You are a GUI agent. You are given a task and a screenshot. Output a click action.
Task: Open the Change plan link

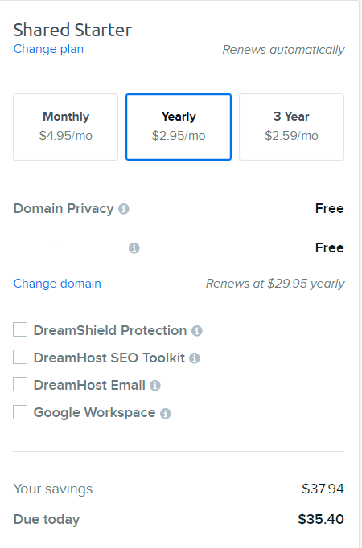48,49
